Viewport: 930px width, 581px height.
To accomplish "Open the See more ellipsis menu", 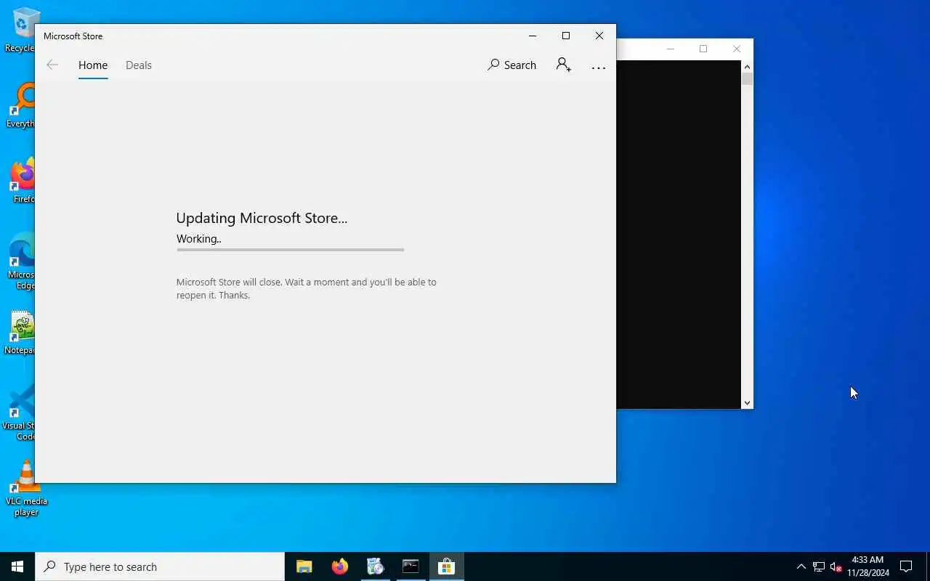I will [599, 68].
